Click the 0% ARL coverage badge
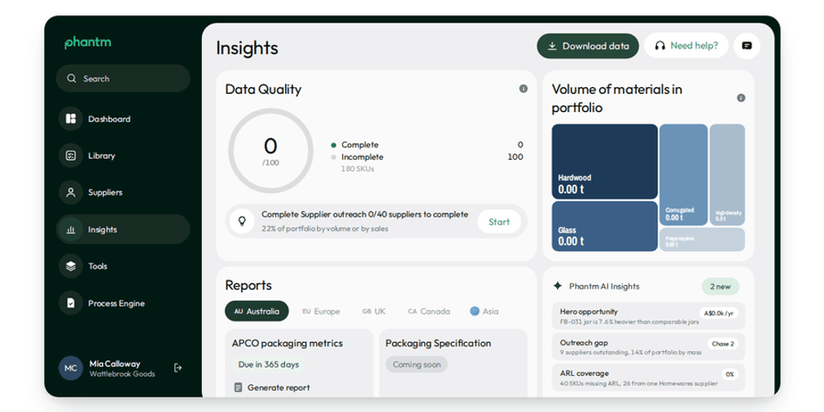The width and height of the screenshot is (824, 412). click(x=729, y=375)
